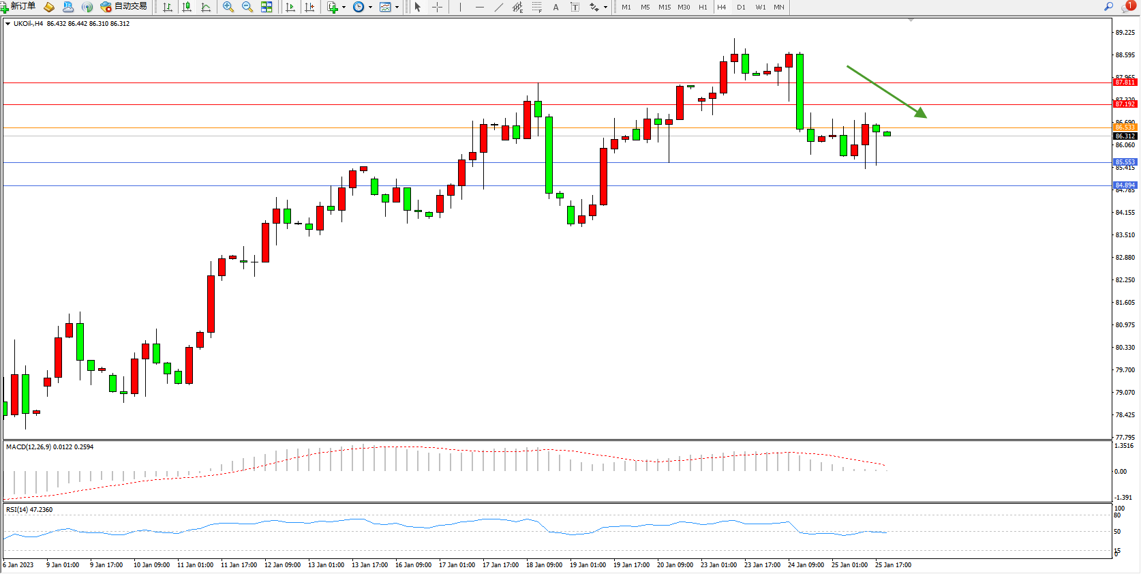
Task: Expand the arrows objects dropdown
Action: (x=605, y=7)
